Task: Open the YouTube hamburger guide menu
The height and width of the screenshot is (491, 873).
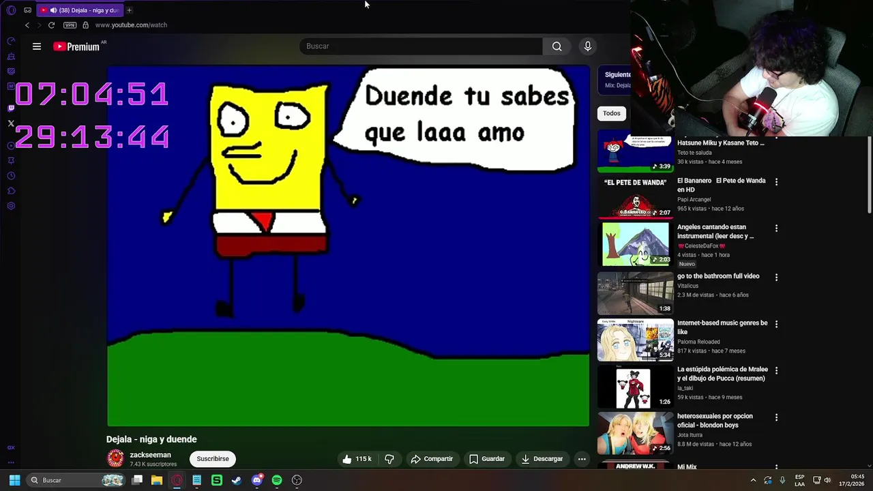Action: pyautogui.click(x=37, y=46)
